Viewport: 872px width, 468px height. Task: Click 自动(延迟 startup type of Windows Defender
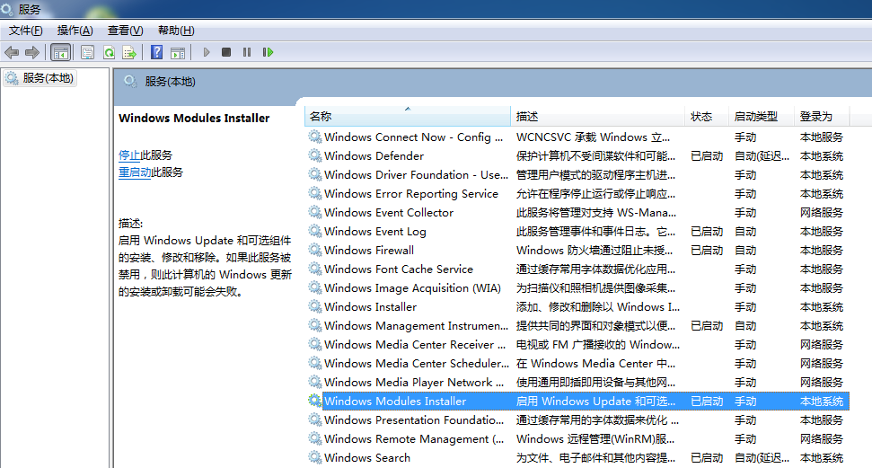coord(762,155)
